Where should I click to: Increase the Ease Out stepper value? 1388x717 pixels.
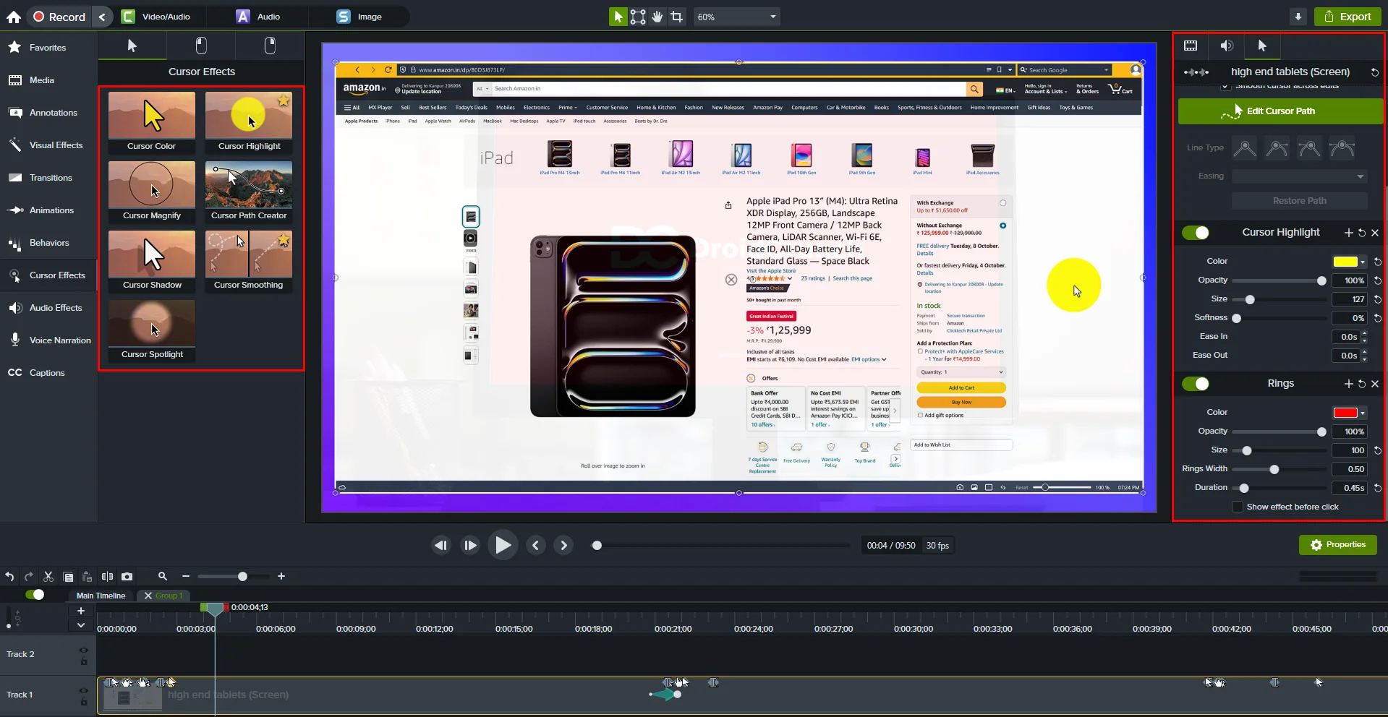1364,353
